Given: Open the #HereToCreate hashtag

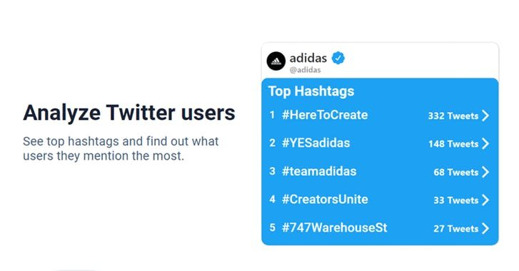Looking at the screenshot, I should coord(325,115).
